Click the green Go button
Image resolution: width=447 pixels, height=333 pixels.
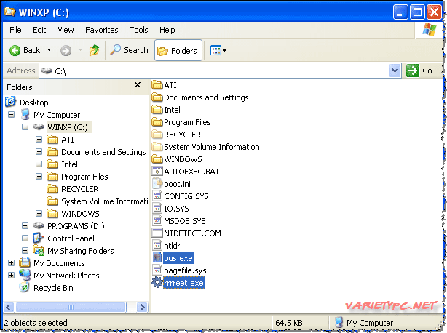tap(419, 71)
